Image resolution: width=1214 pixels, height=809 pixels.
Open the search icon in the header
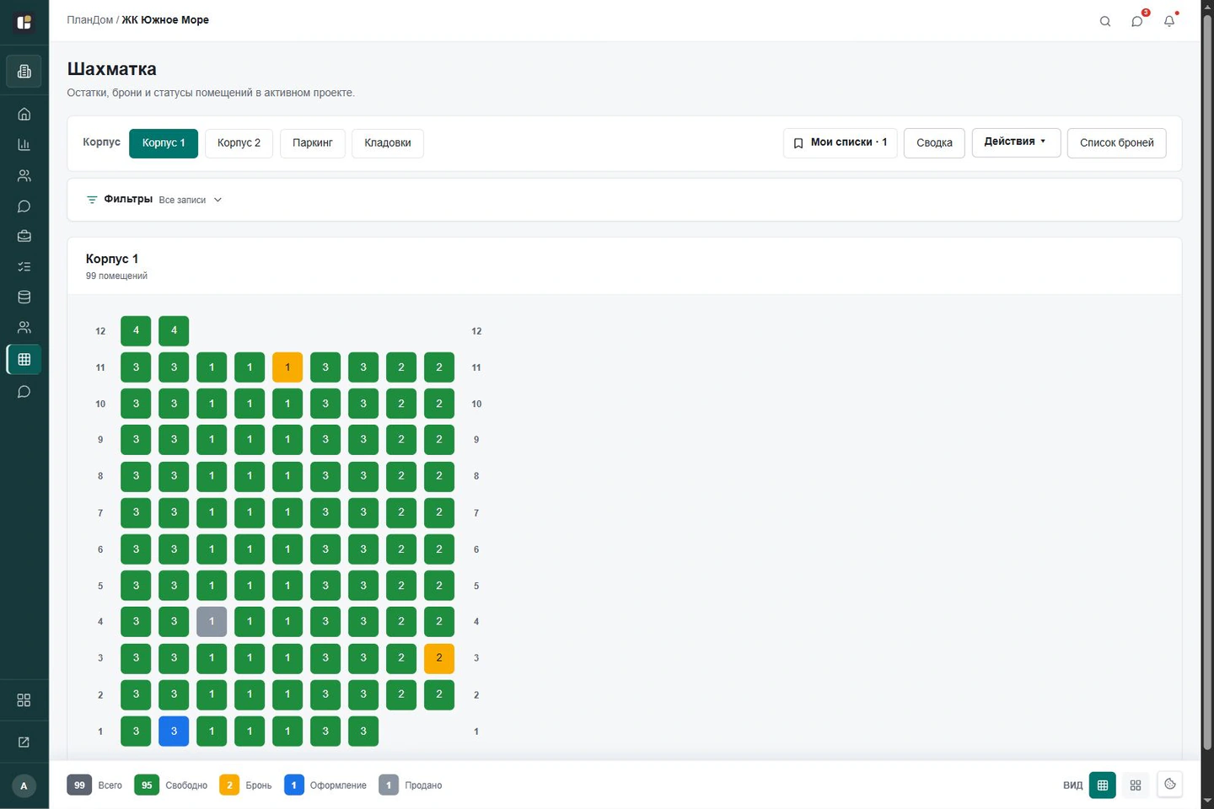click(1104, 21)
